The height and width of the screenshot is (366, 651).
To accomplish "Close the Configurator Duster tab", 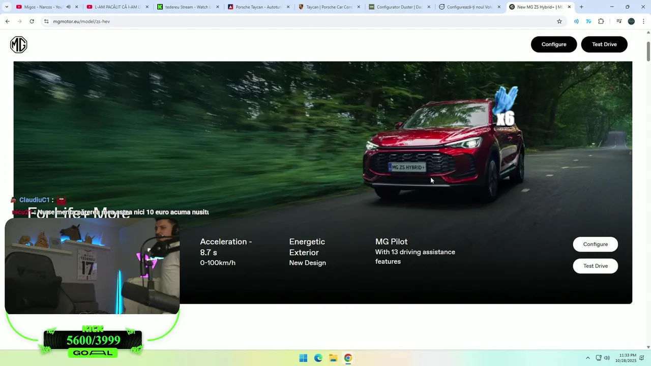I will click(x=429, y=7).
